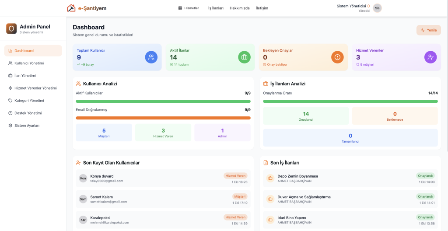Click the Hakkımızda link in the header
Screen dimensions: 448x231
click(x=239, y=8)
